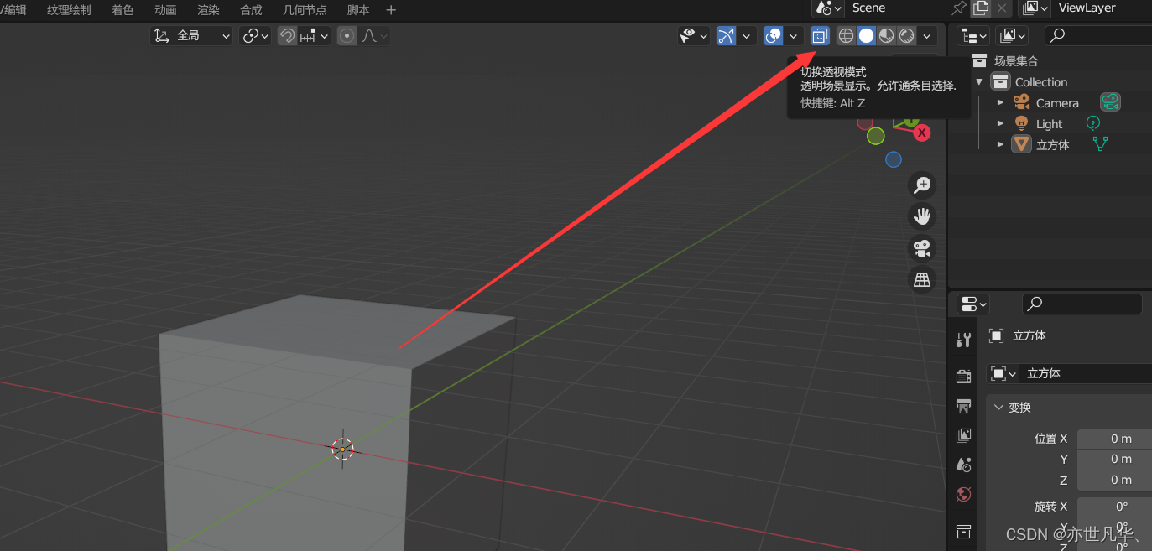Open the View Layer properties tab
The width and height of the screenshot is (1152, 551).
[963, 435]
